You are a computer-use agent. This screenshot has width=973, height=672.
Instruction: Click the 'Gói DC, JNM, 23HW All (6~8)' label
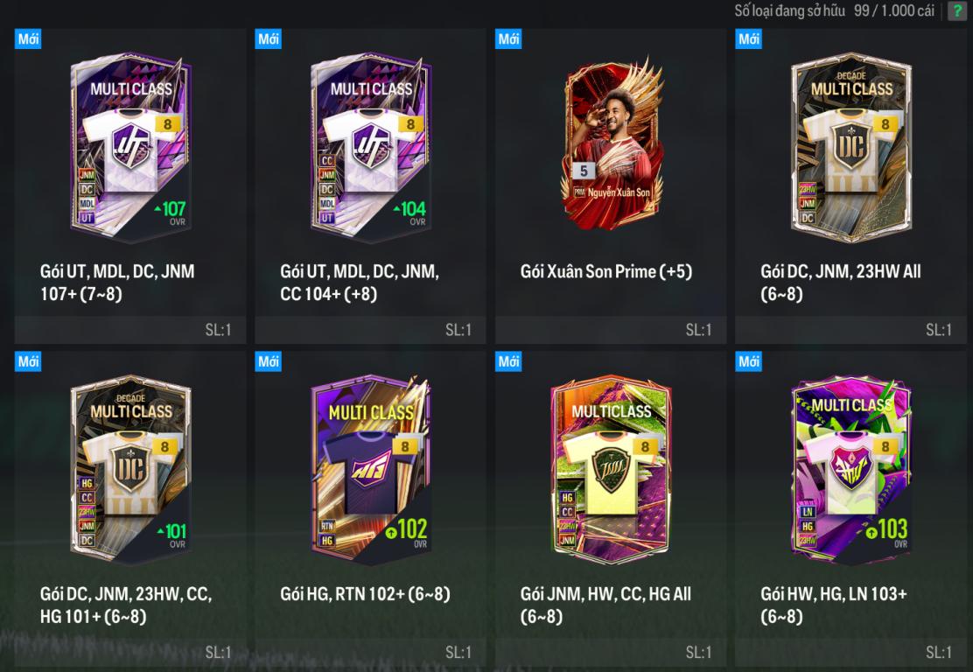tap(840, 283)
